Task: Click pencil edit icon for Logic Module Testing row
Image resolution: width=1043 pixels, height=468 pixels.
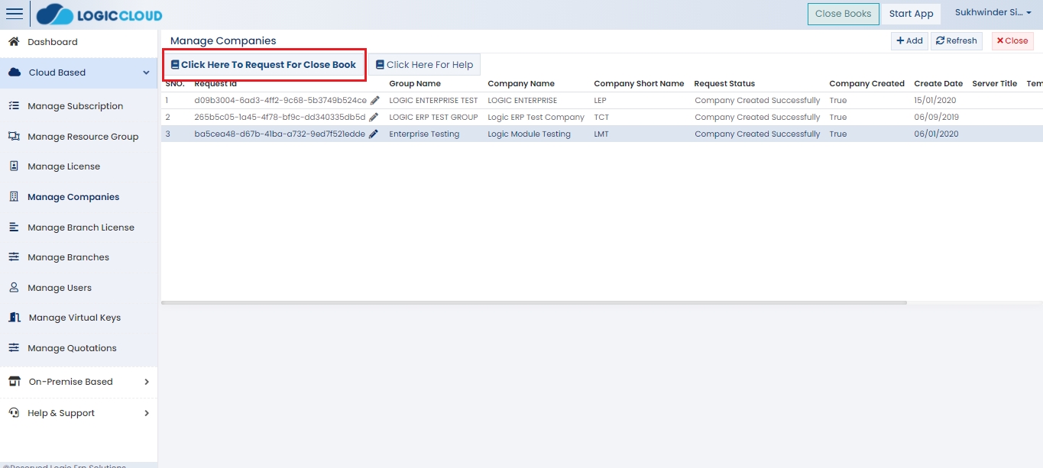Action: (x=373, y=134)
